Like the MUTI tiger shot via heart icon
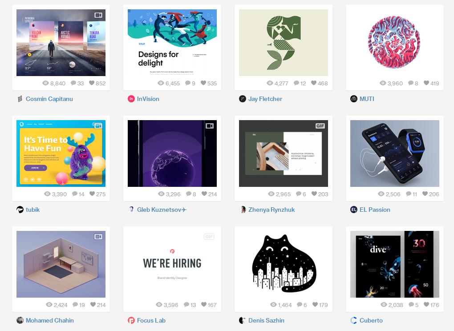 426,83
